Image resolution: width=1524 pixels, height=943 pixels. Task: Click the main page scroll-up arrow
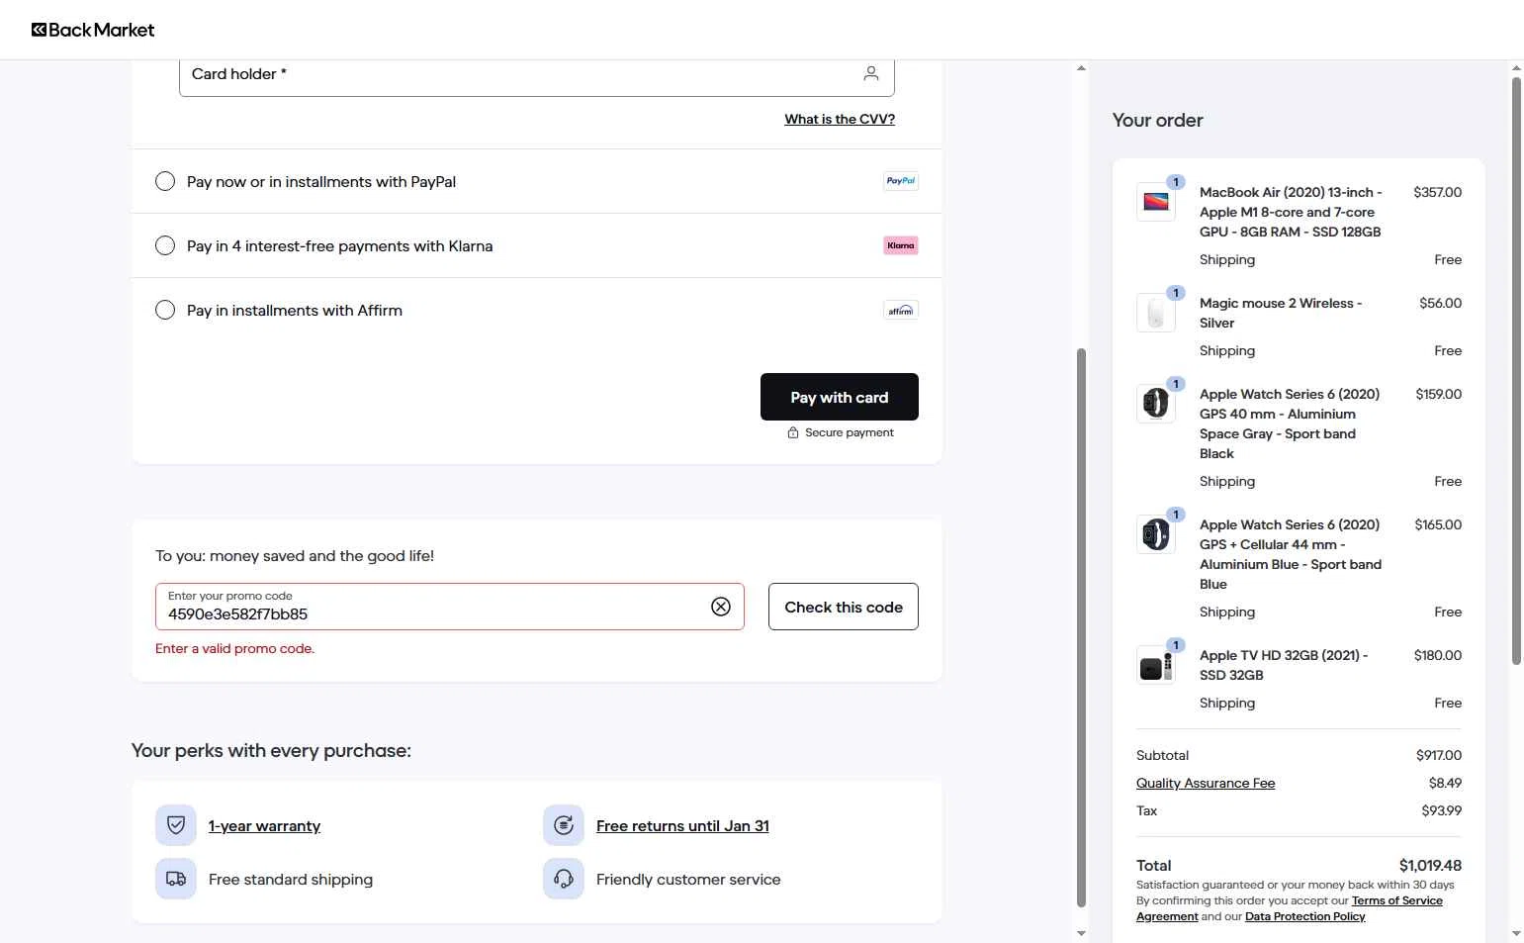coord(1081,68)
